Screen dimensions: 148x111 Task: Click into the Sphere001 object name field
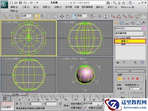click(128, 28)
